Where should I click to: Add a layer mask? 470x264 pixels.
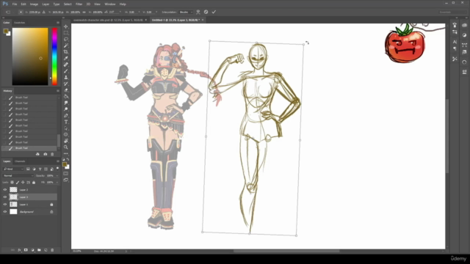point(26,250)
